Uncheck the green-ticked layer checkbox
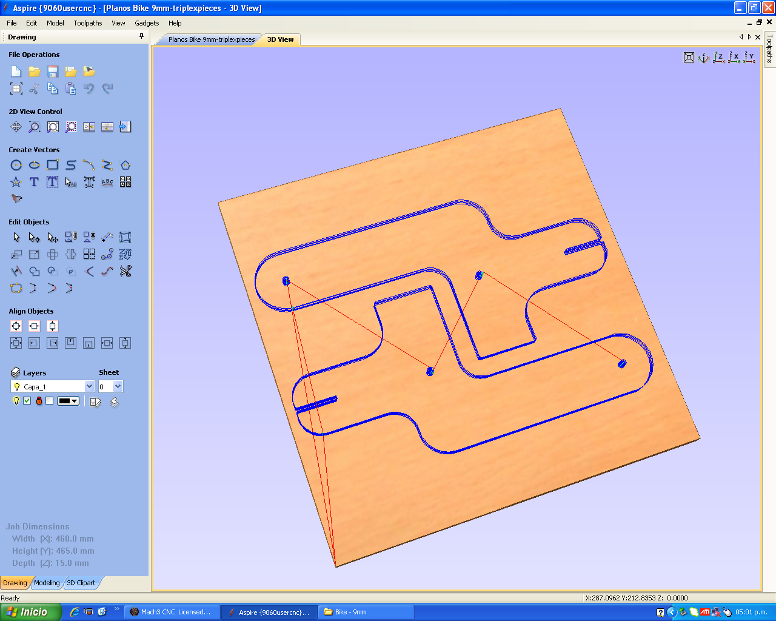 27,401
